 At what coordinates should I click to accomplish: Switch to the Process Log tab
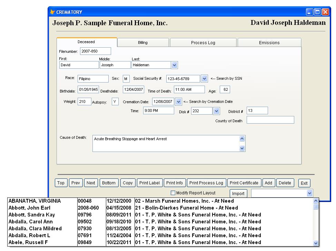click(203, 42)
